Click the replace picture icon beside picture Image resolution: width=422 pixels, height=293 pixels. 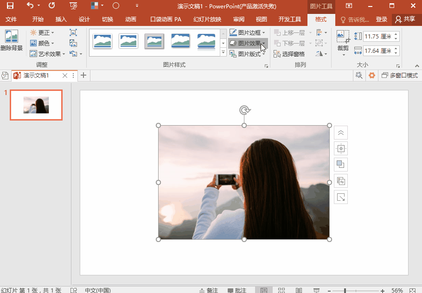[341, 181]
